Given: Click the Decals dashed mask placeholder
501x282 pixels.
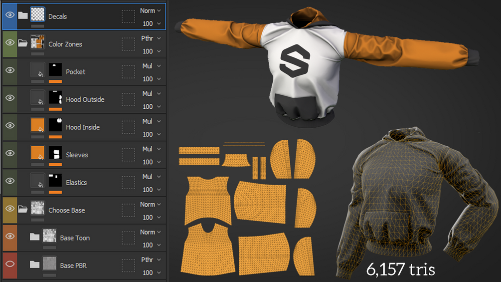Looking at the screenshot, I should pos(128,16).
